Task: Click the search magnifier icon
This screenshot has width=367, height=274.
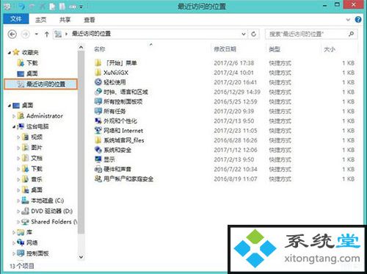Action: [x=351, y=34]
